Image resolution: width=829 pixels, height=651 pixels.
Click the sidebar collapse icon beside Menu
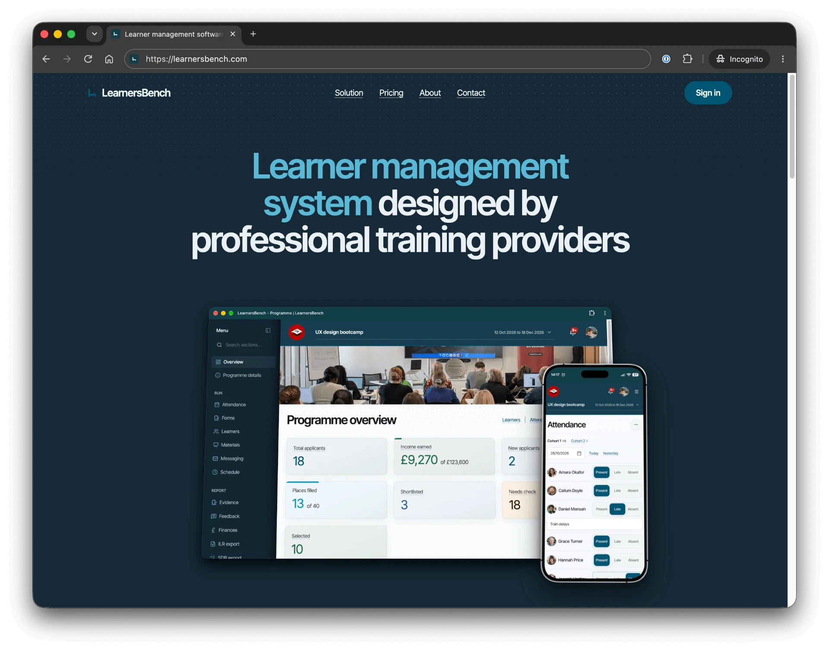(268, 330)
